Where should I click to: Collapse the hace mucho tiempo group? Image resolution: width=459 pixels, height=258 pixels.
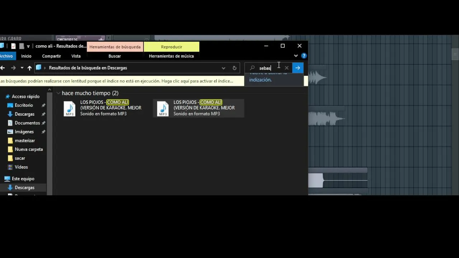(58, 93)
